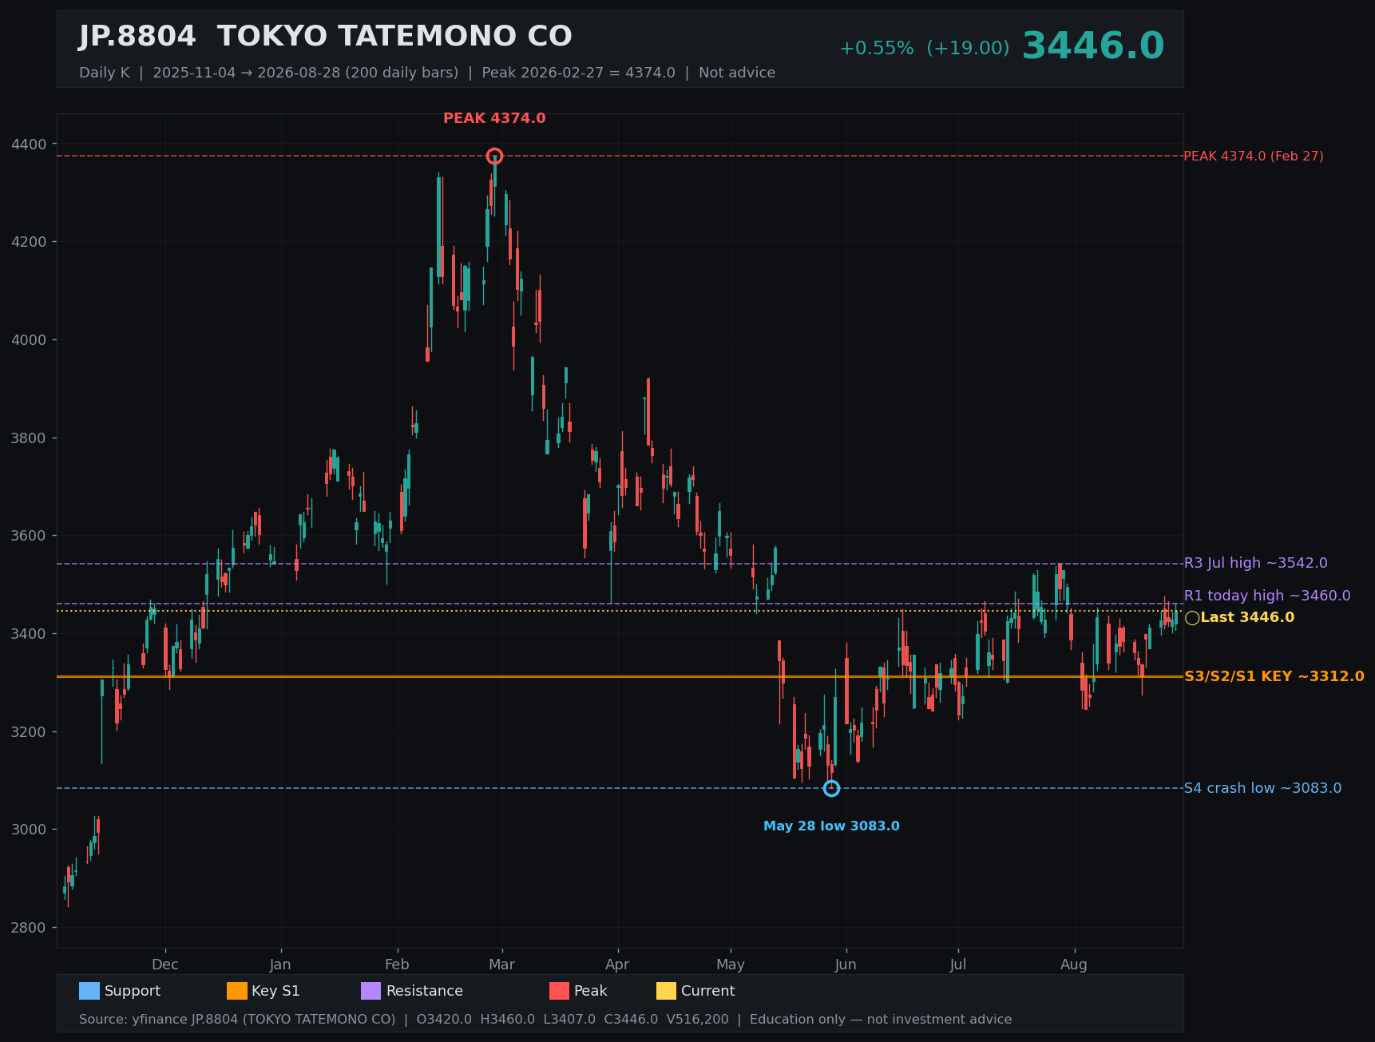Select the purple Resistance legend swatch
Screen dimensions: 1375x1042
tap(371, 991)
